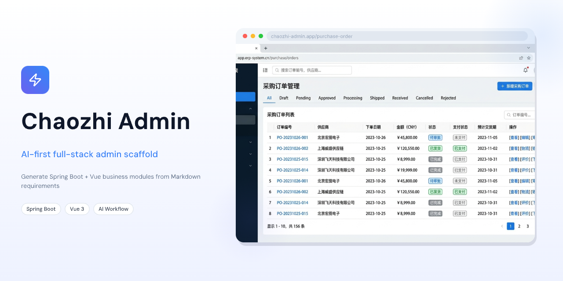Viewport: 563px width, 281px height.
Task: Toggle the sidebar with the menu list icon
Action: 265,70
